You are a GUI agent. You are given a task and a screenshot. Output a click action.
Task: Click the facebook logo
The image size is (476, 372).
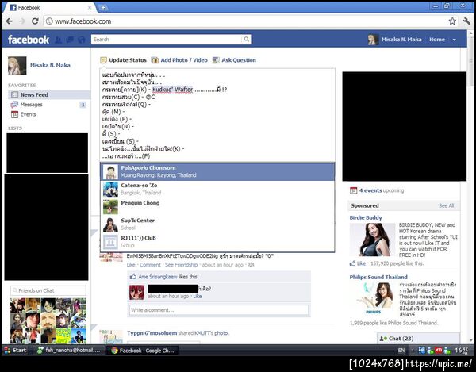29,40
